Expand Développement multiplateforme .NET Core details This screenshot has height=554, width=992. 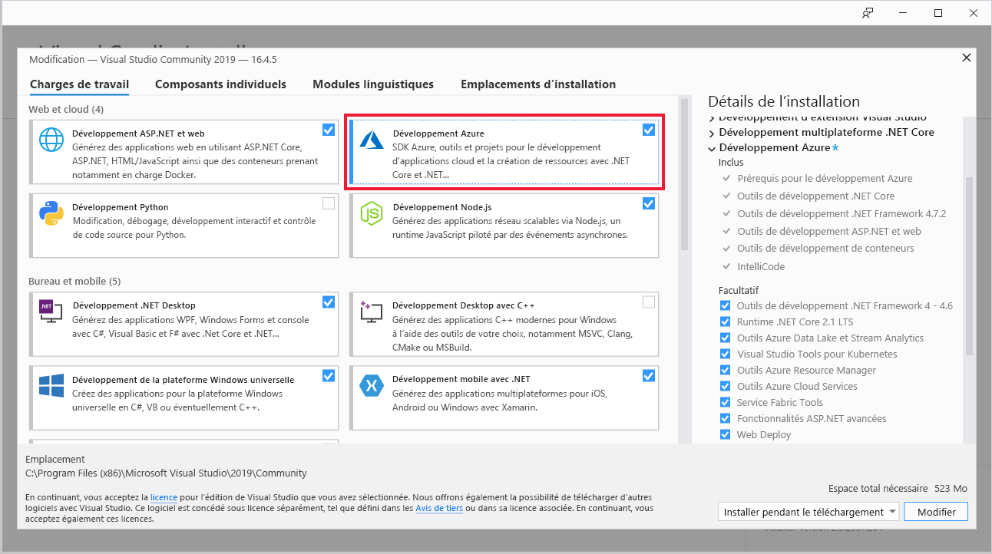point(712,133)
